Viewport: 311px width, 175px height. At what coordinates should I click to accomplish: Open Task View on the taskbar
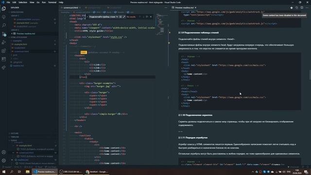tap(19, 172)
